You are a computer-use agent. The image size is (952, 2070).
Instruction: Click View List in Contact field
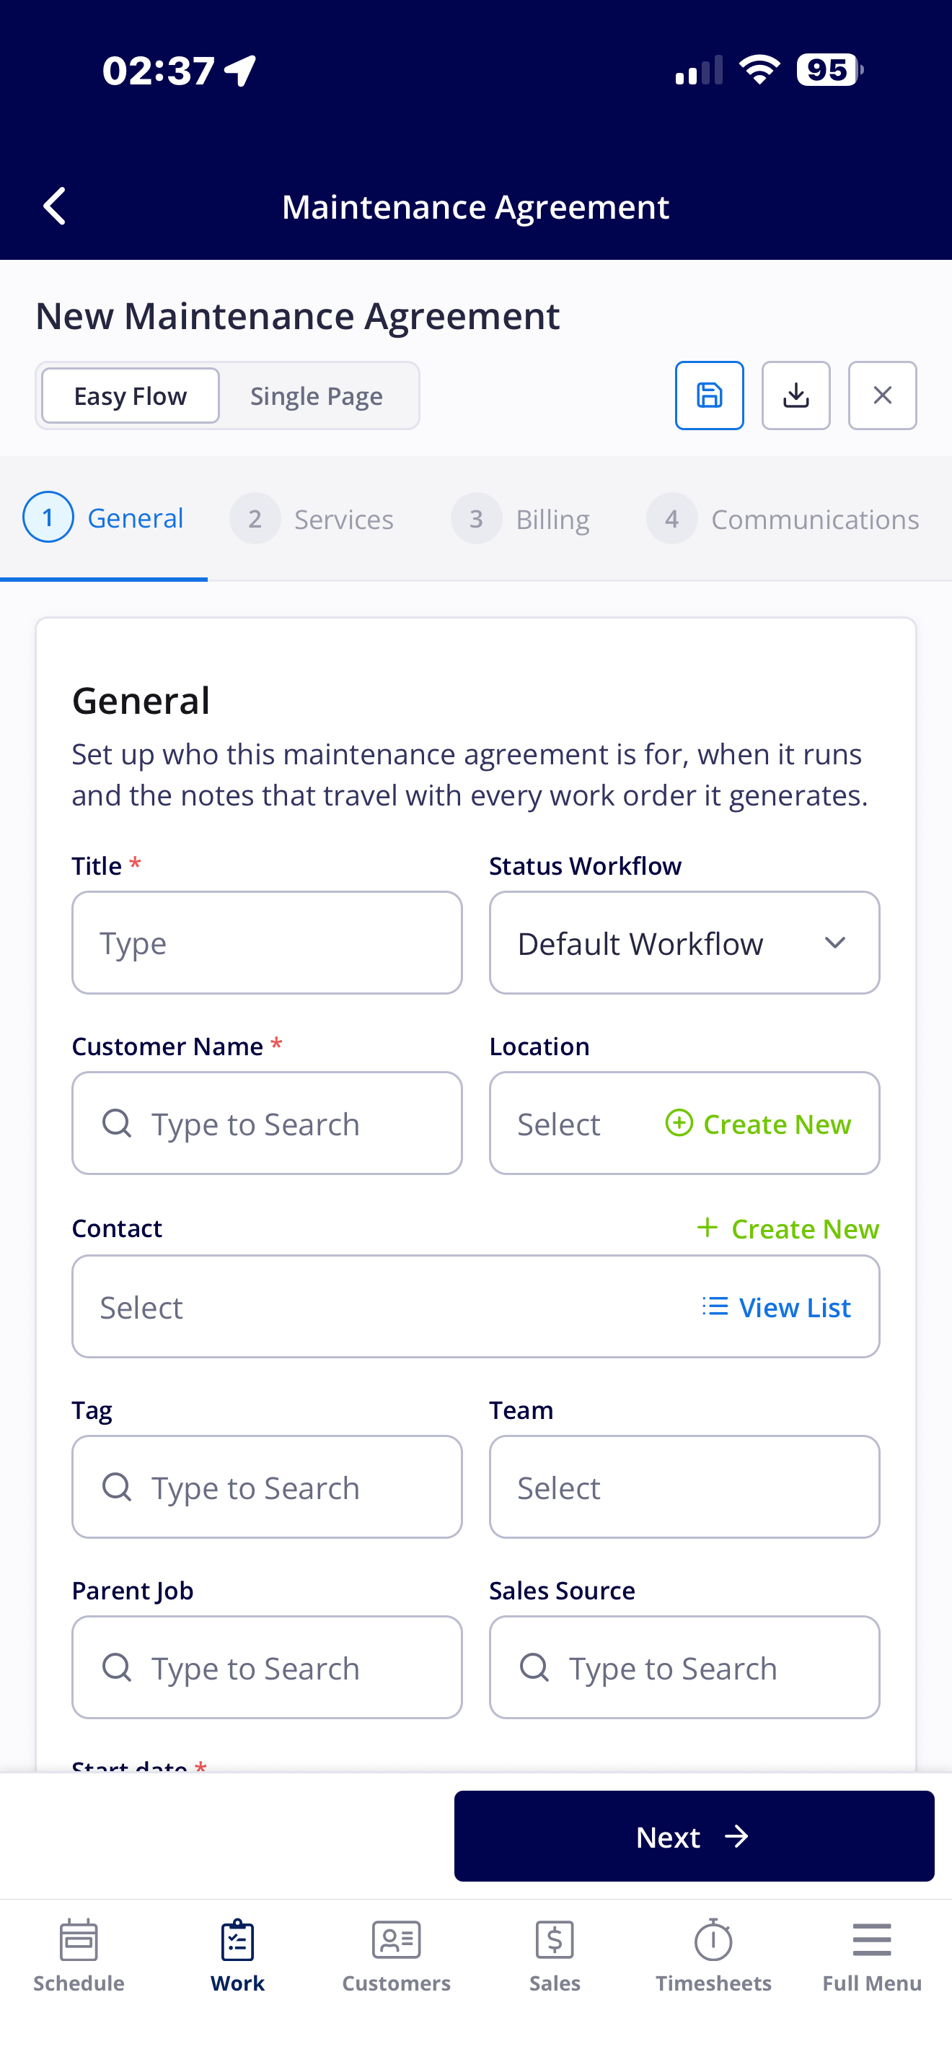click(776, 1307)
